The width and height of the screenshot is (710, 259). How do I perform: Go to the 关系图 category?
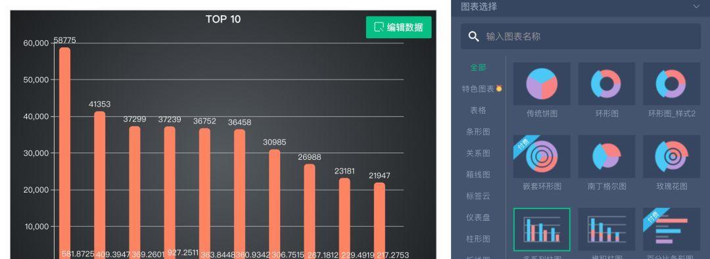point(478,153)
